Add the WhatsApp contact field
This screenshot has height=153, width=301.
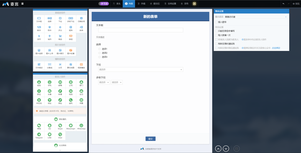pyautogui.click(x=81, y=127)
